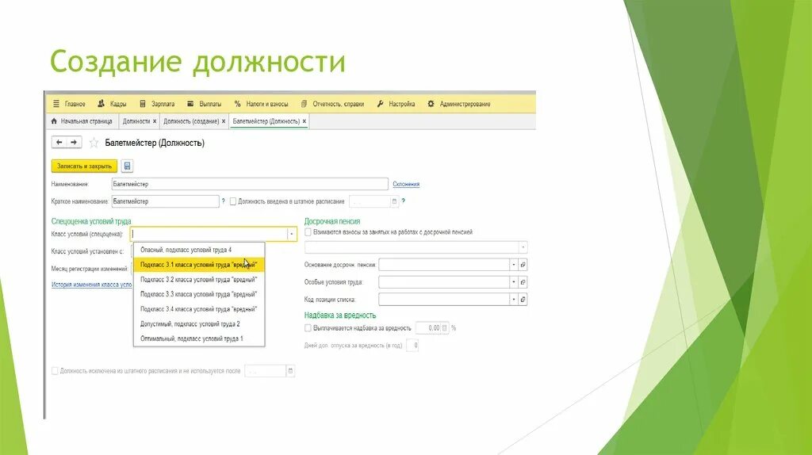812x455 pixels.
Task: Close the Балетмейстер (Должность) tab
Action: click(304, 121)
